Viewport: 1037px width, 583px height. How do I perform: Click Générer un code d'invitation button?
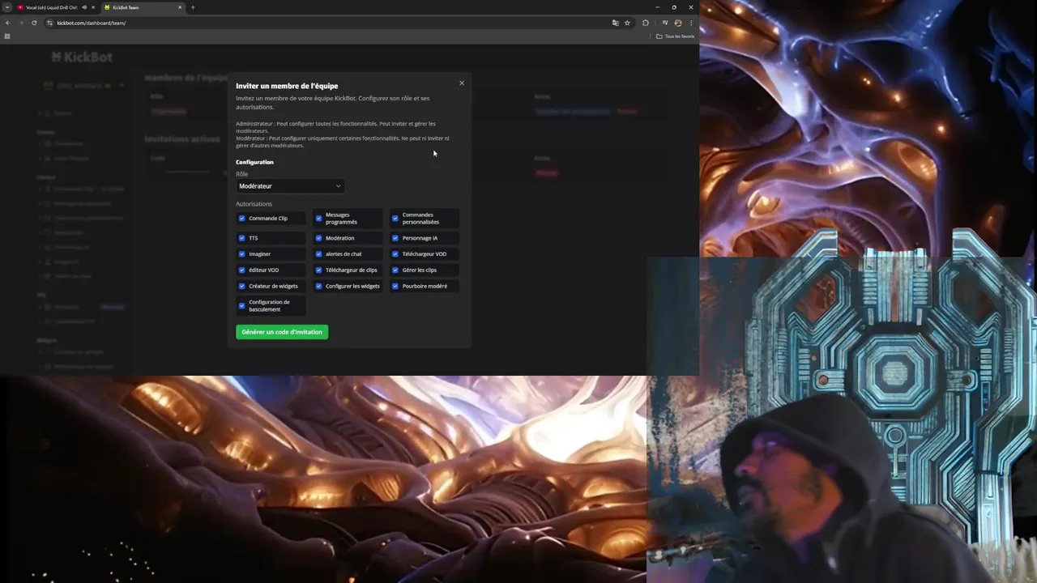[282, 332]
